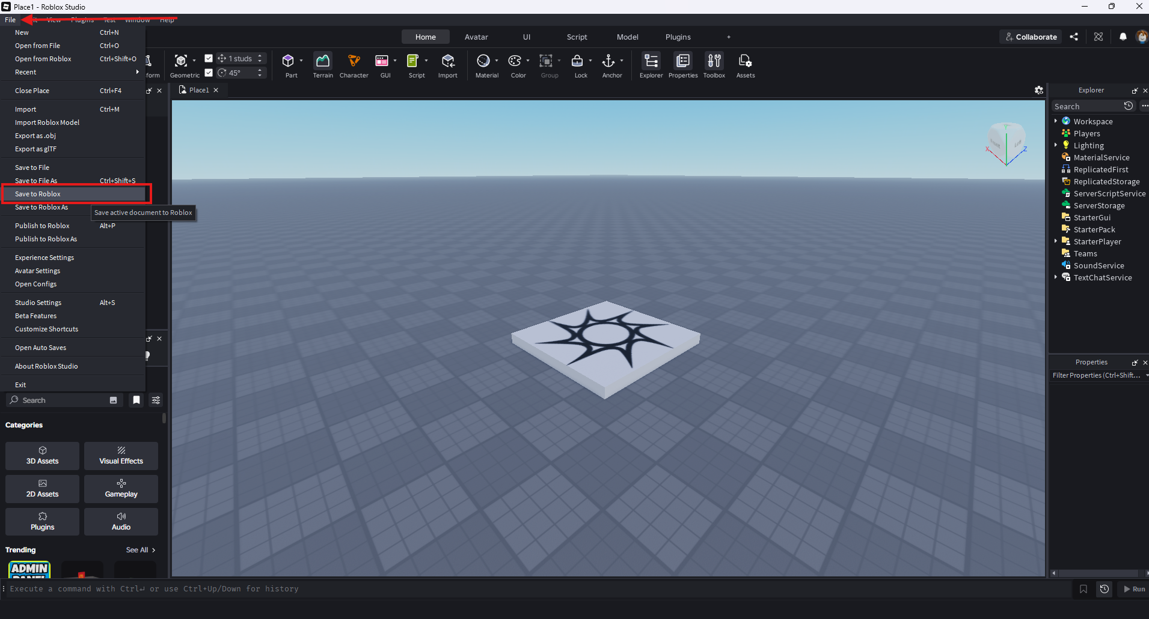The width and height of the screenshot is (1149, 619).
Task: Select Open from File menu entry
Action: pyautogui.click(x=73, y=46)
